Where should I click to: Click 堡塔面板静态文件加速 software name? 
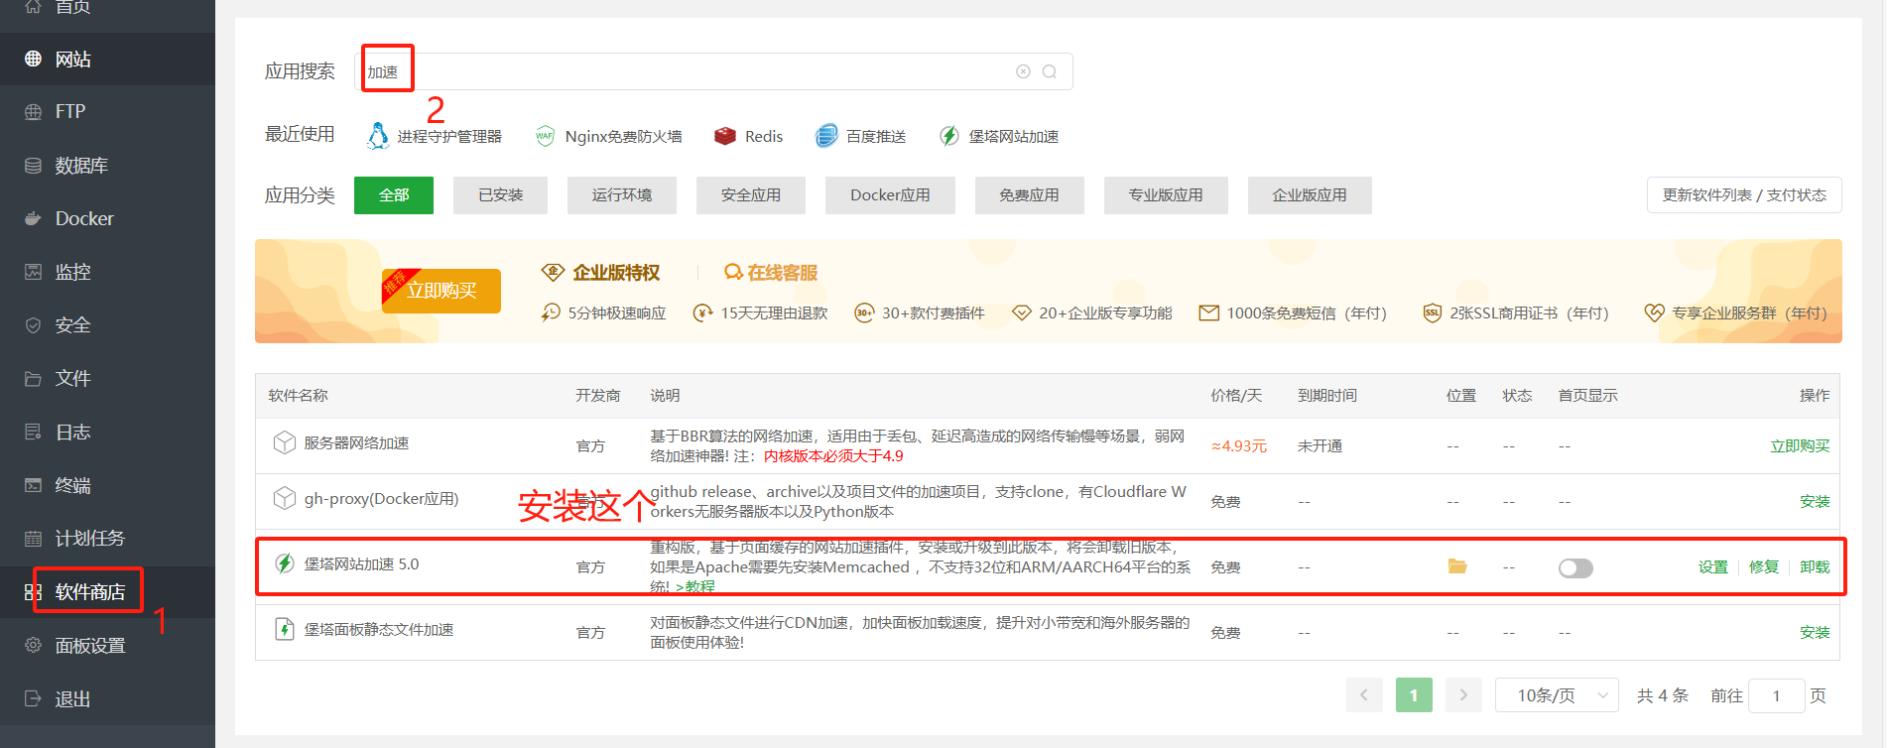pos(378,629)
